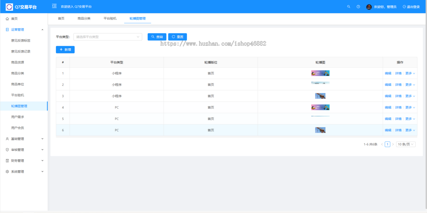Image resolution: width=427 pixels, height=213 pixels.
Task: Open 更多 dropdown for row 4
Action: tap(410, 108)
